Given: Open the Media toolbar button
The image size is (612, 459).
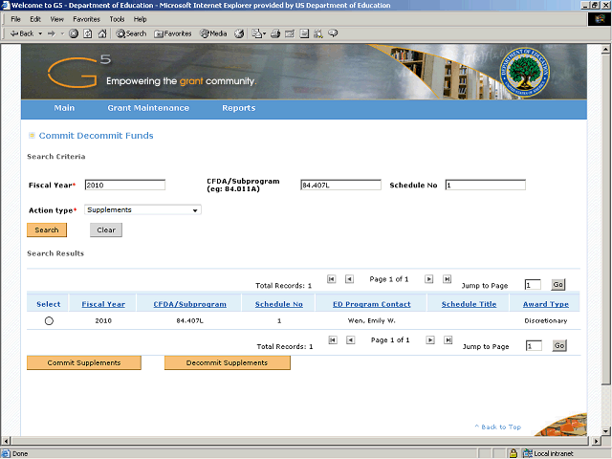Looking at the screenshot, I should (213, 34).
